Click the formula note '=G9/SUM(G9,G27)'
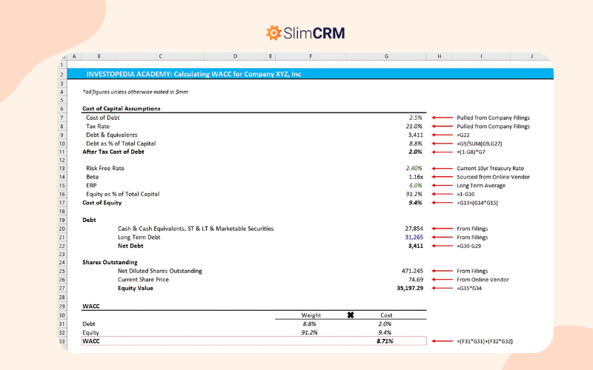The height and width of the screenshot is (370, 593). (x=479, y=144)
